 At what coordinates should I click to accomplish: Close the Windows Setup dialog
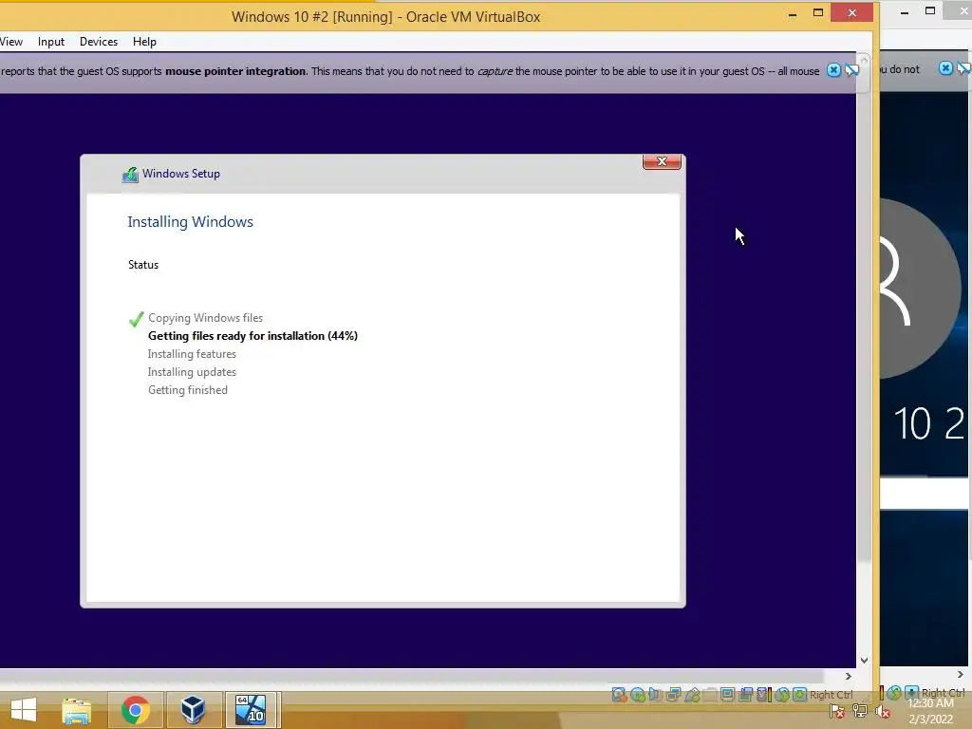tap(662, 161)
